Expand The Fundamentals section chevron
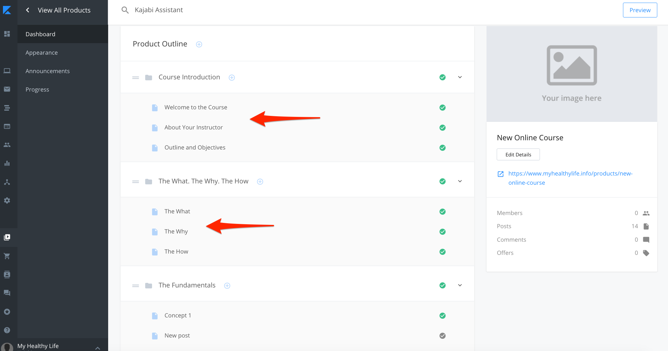The width and height of the screenshot is (668, 351). tap(460, 285)
